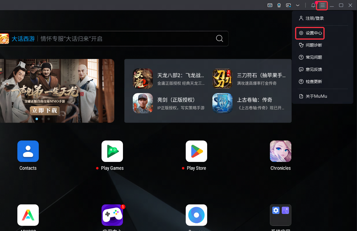Click the 大话西游 game icon in search bar

click(4, 39)
